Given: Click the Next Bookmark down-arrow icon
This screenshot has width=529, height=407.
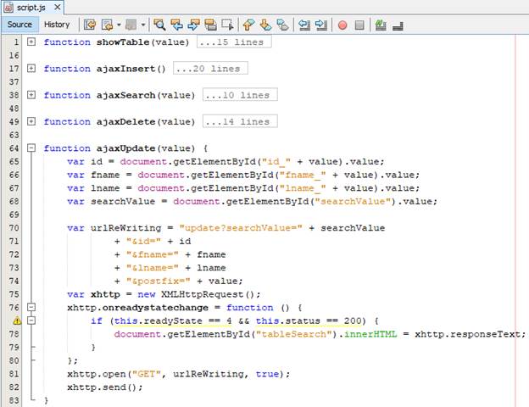Looking at the screenshot, I should coord(266,25).
